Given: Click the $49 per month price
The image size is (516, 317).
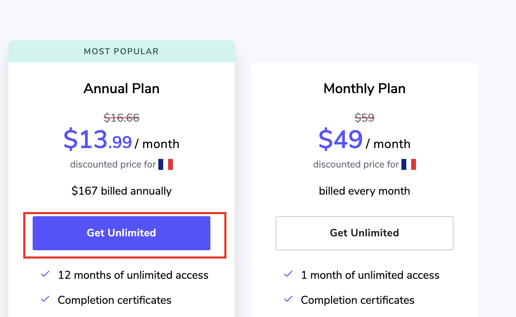Looking at the screenshot, I should pyautogui.click(x=365, y=140).
